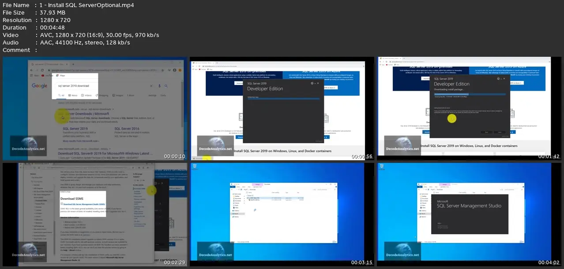Select the All results tab
Viewport: 564px width, 269px height.
(x=61, y=96)
